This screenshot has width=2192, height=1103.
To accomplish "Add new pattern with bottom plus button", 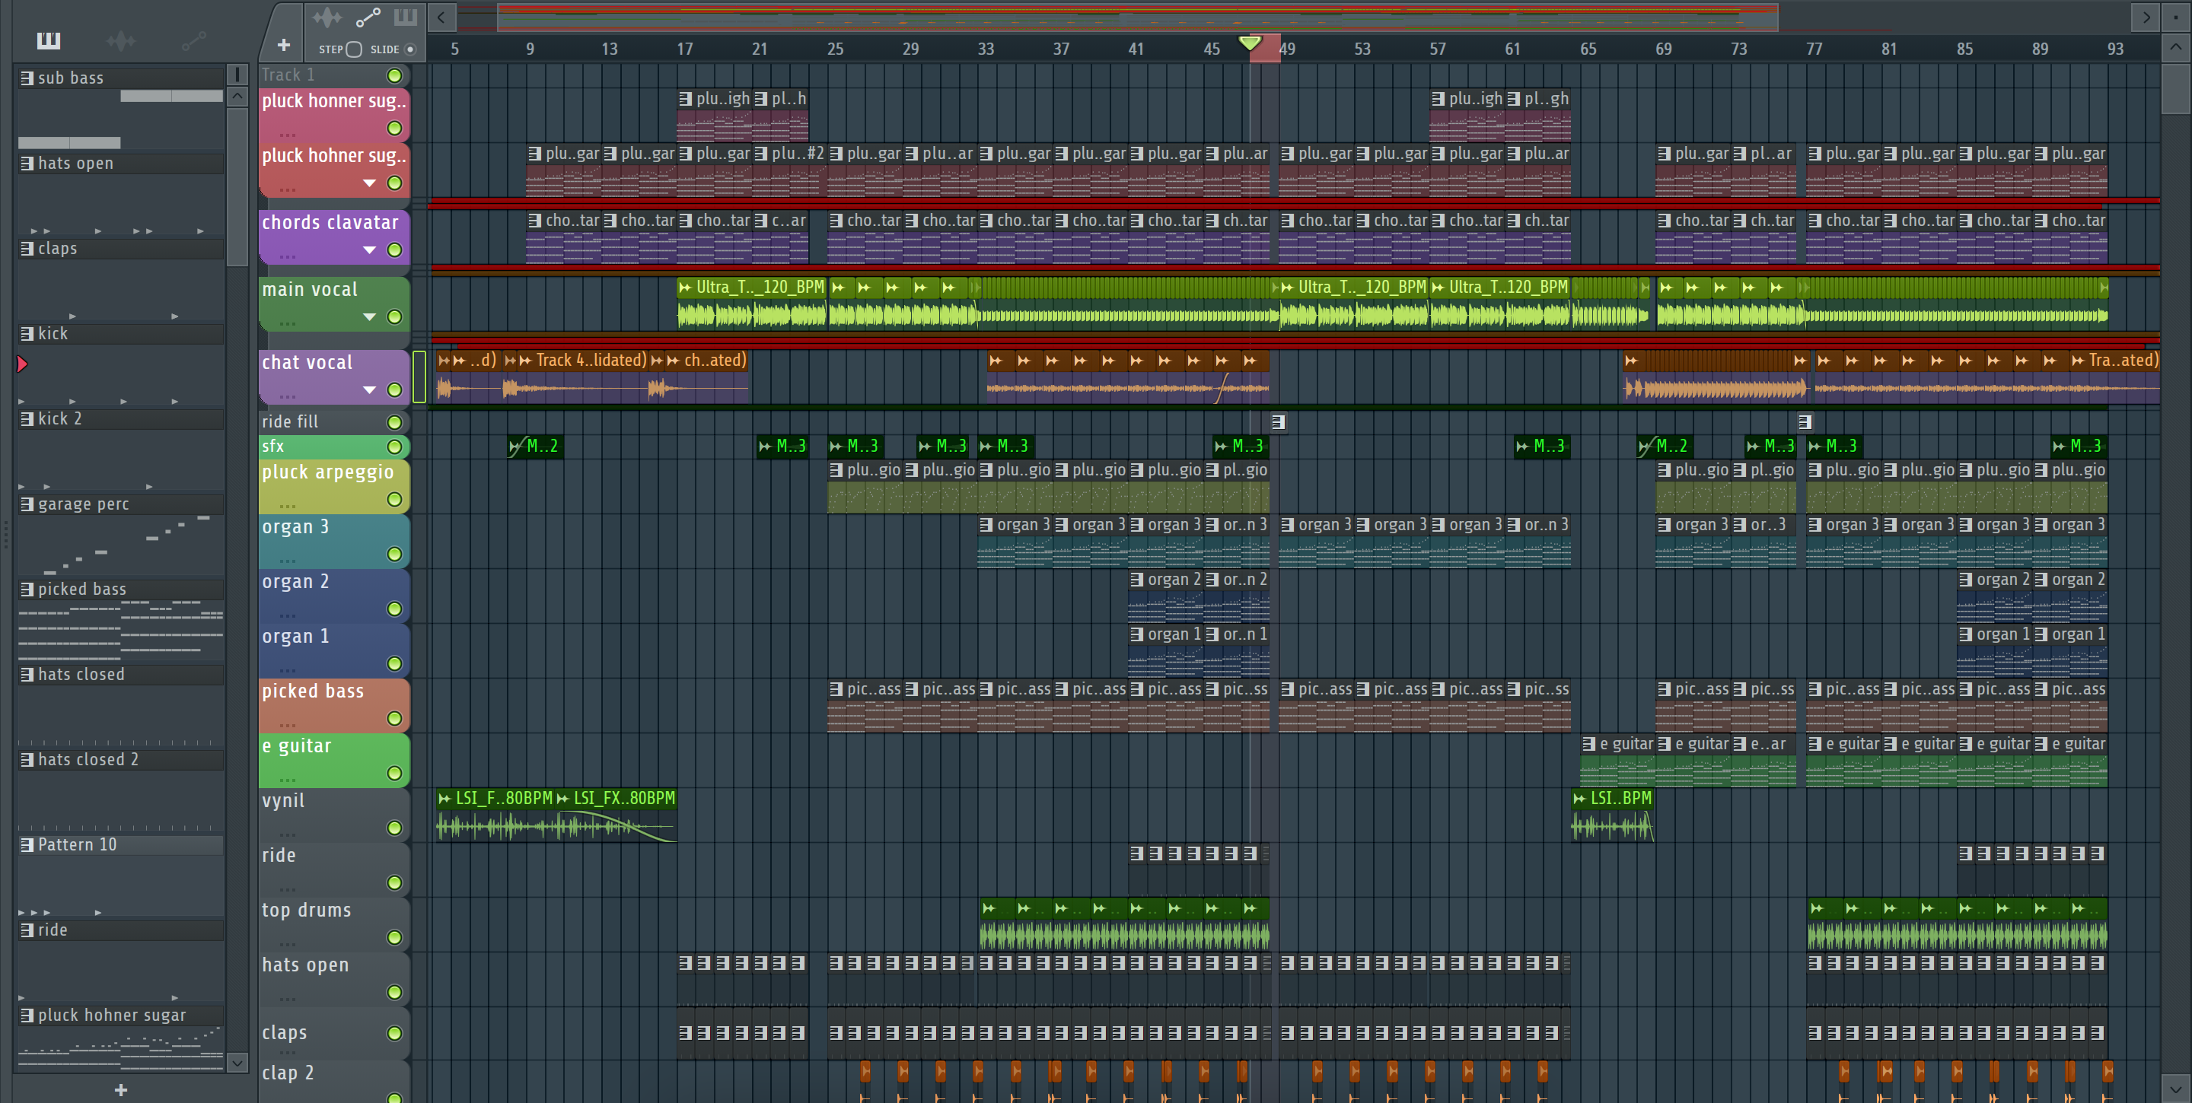I will 121,1090.
